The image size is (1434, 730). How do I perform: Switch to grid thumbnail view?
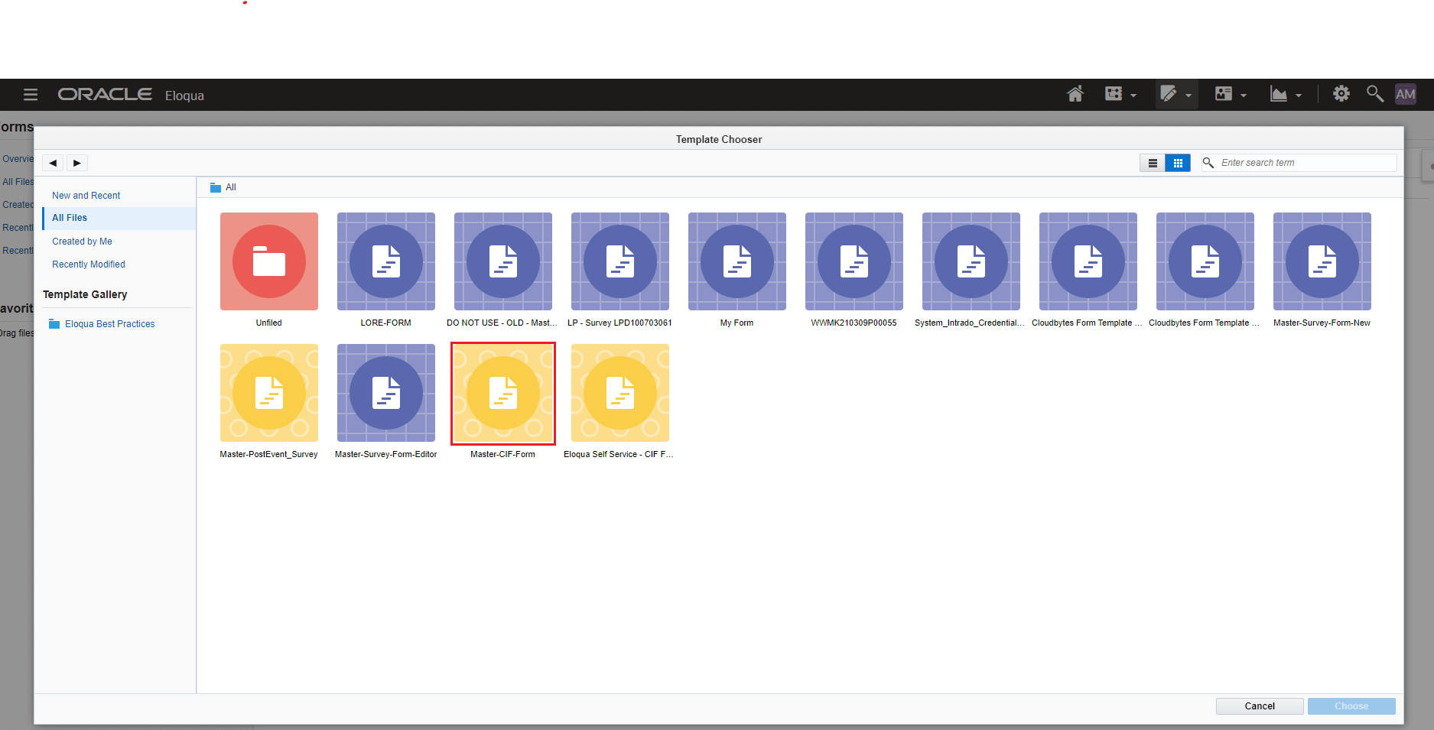tap(1178, 163)
